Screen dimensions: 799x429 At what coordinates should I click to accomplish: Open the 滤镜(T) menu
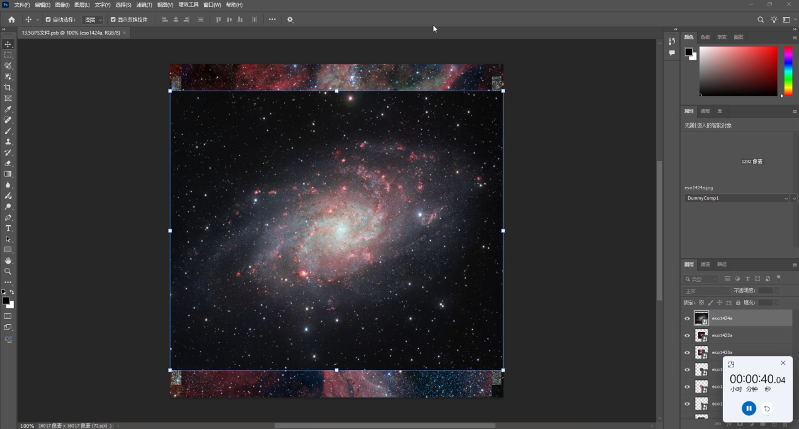click(144, 4)
